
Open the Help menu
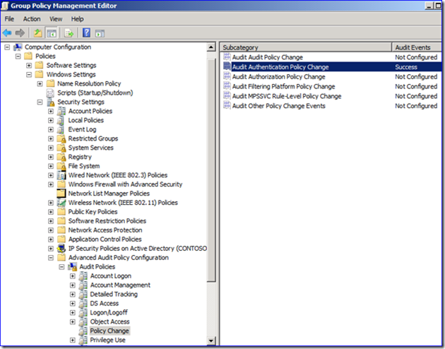(77, 19)
